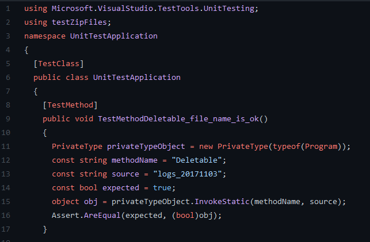The image size is (370, 242).
Task: Click 'testZipFiles' in the using statement
Action: 79,22
